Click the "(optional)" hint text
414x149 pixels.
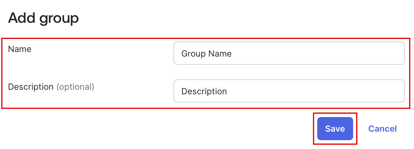(x=75, y=87)
